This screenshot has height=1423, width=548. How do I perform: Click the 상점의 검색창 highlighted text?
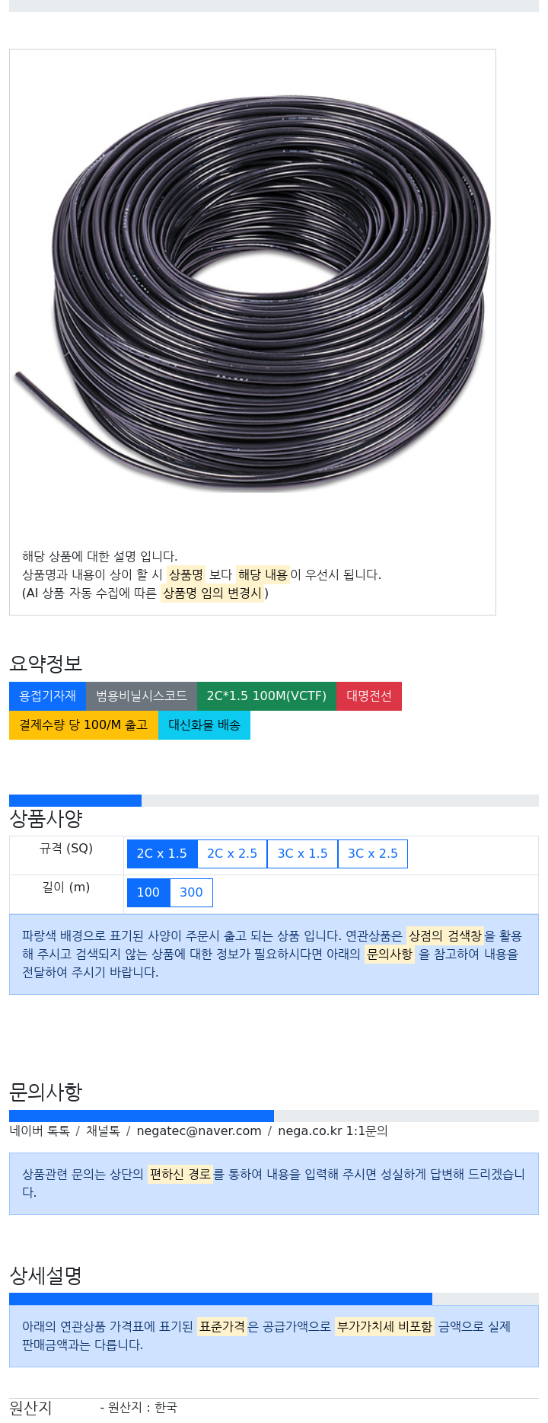pos(445,935)
